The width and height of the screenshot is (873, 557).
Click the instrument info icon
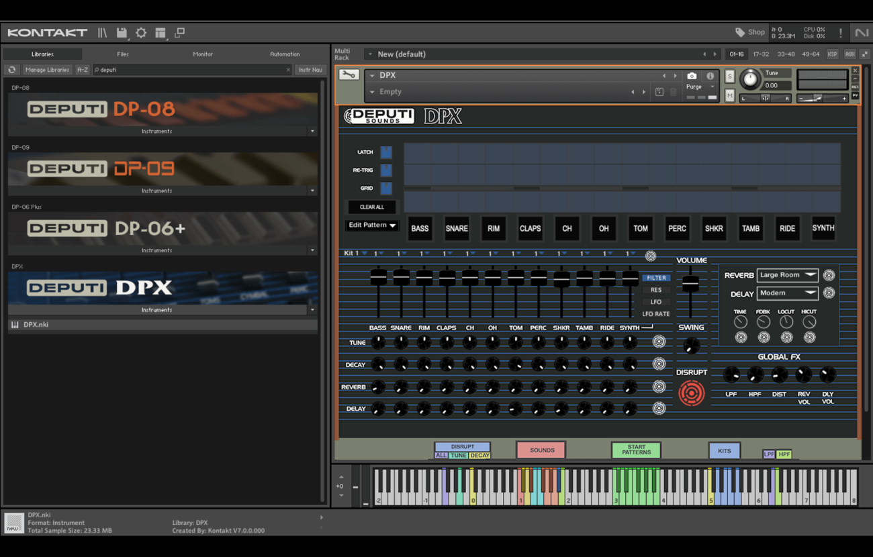click(x=710, y=76)
